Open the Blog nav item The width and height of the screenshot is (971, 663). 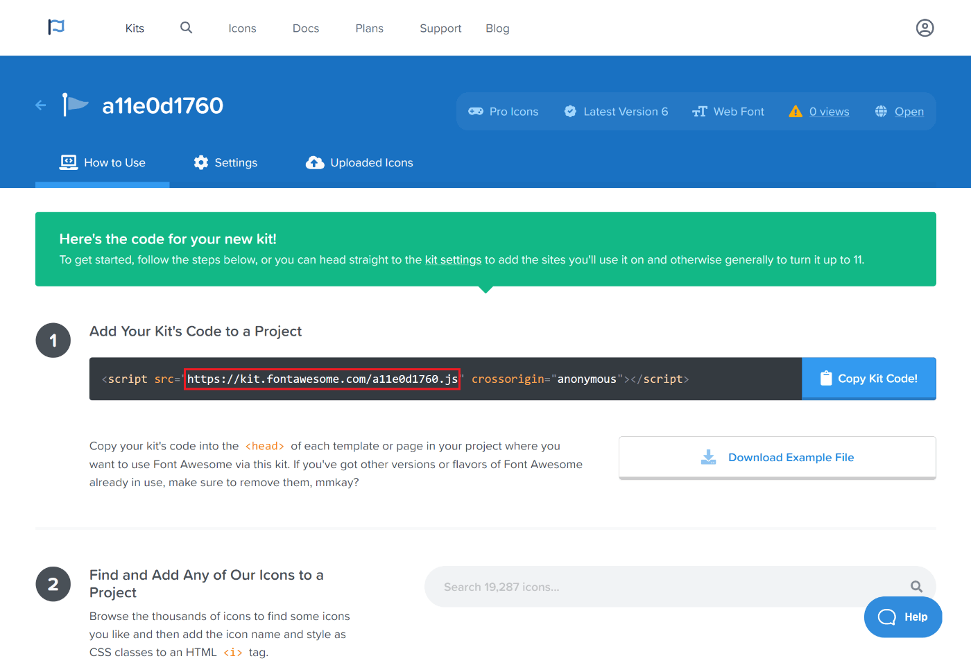pos(497,28)
